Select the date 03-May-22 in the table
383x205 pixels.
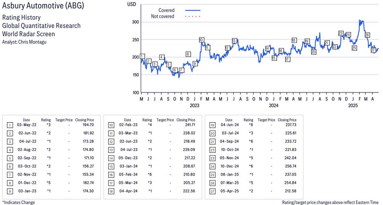coord(26,125)
